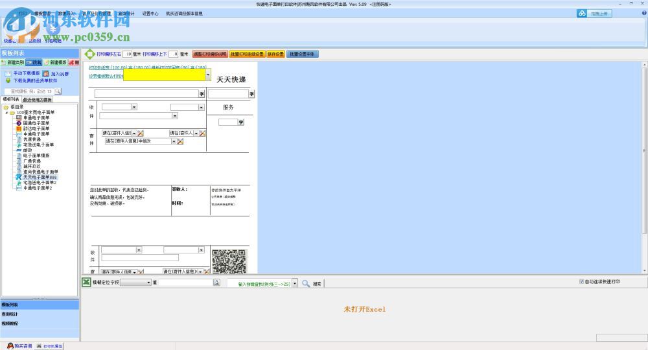
Task: Click the Excel icon in the bottom bar
Action: tap(86, 282)
